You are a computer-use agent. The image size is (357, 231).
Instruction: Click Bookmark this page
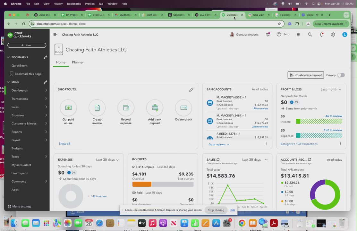[26, 74]
